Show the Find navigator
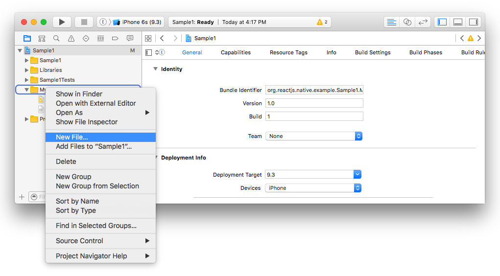This screenshot has height=276, width=500. pyautogui.click(x=56, y=38)
